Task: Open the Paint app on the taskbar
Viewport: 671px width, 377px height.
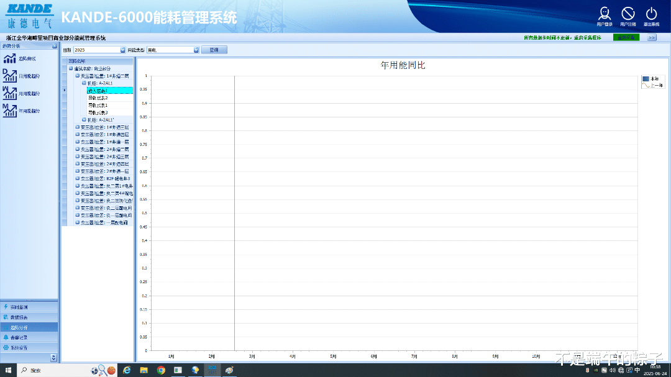Action: pos(229,370)
